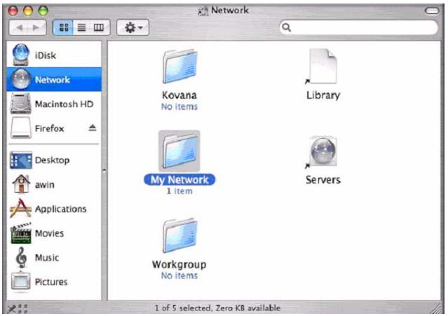
Task: Click the Kovana label text
Action: [x=179, y=95]
